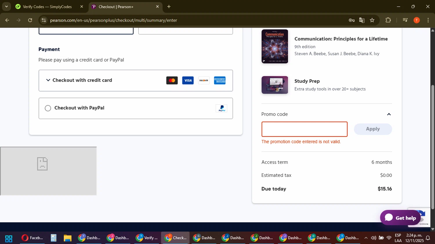
Task: Close the Verify Codes tab
Action: 81,7
